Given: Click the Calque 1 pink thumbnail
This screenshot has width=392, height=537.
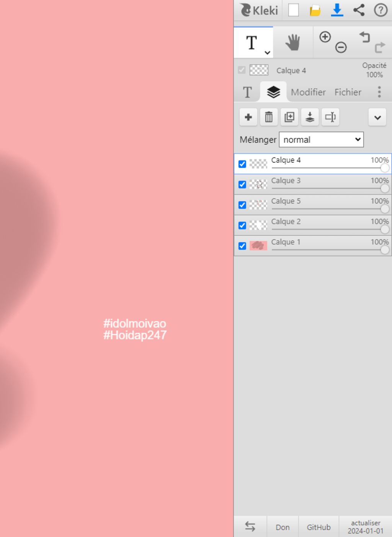Looking at the screenshot, I should click(x=258, y=246).
